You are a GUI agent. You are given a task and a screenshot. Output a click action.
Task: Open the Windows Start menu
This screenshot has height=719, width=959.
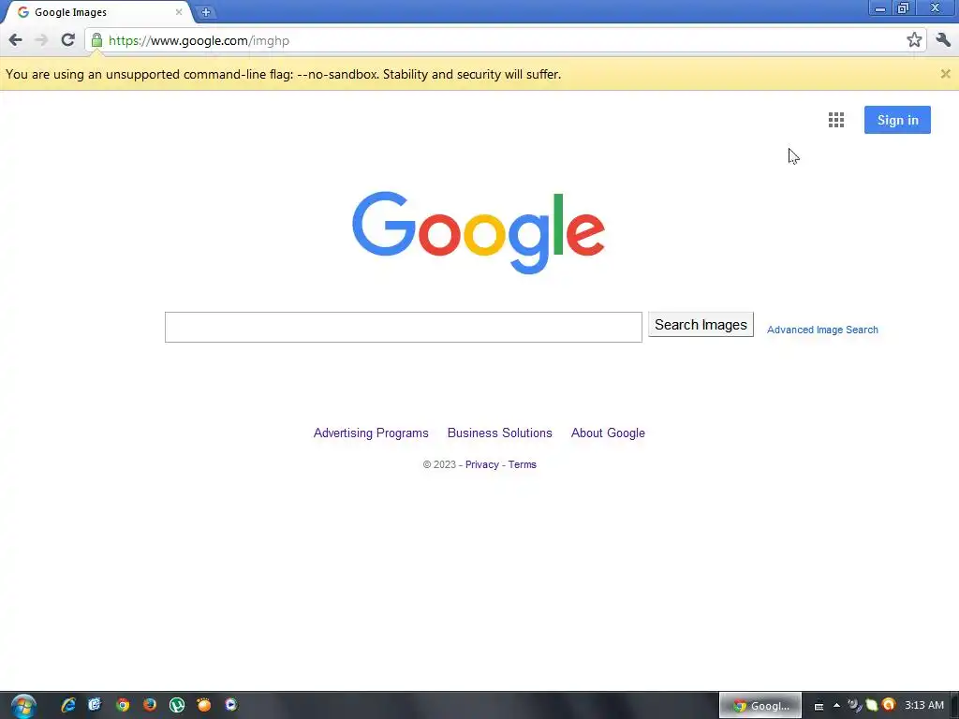pos(23,706)
